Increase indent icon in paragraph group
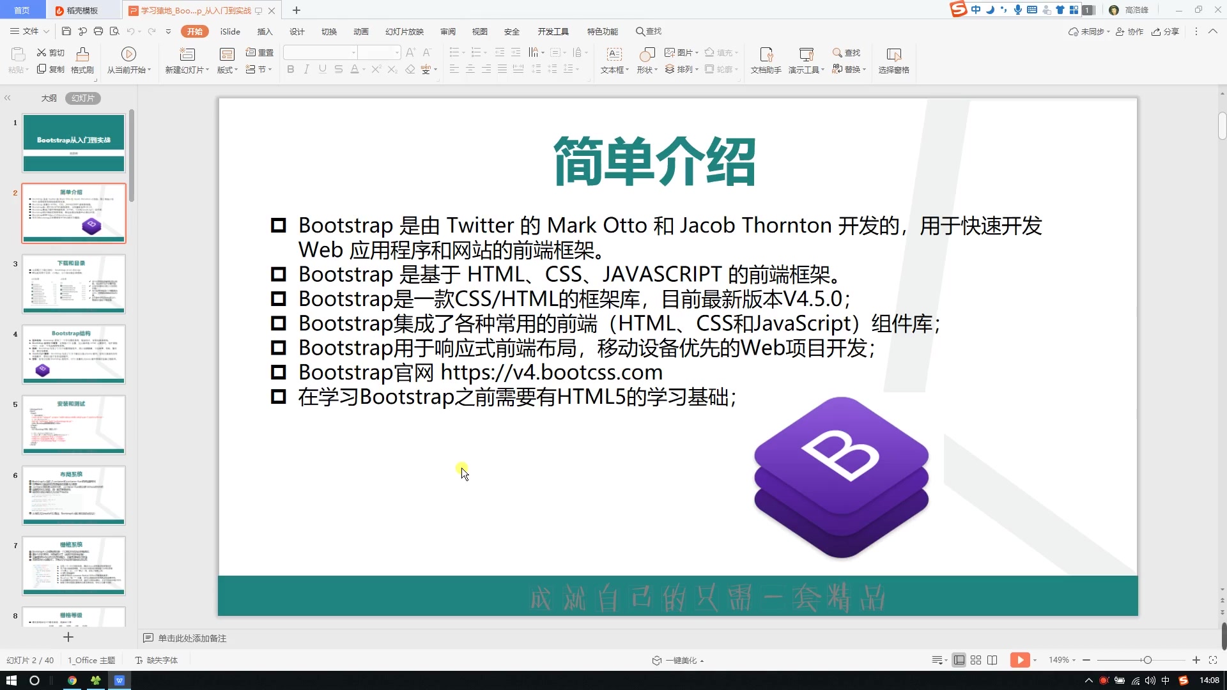Screen dimensions: 1227x690 516,52
